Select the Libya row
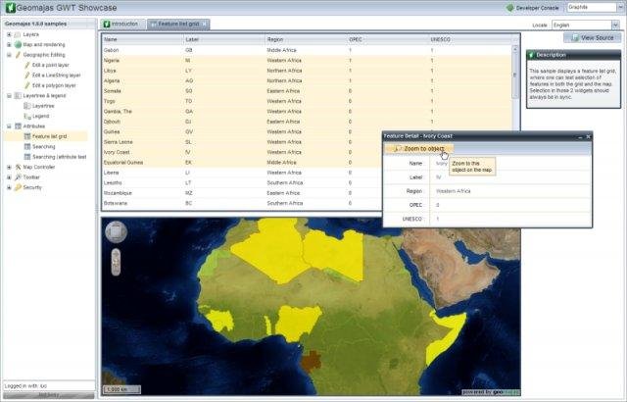The width and height of the screenshot is (627, 402). [307, 71]
